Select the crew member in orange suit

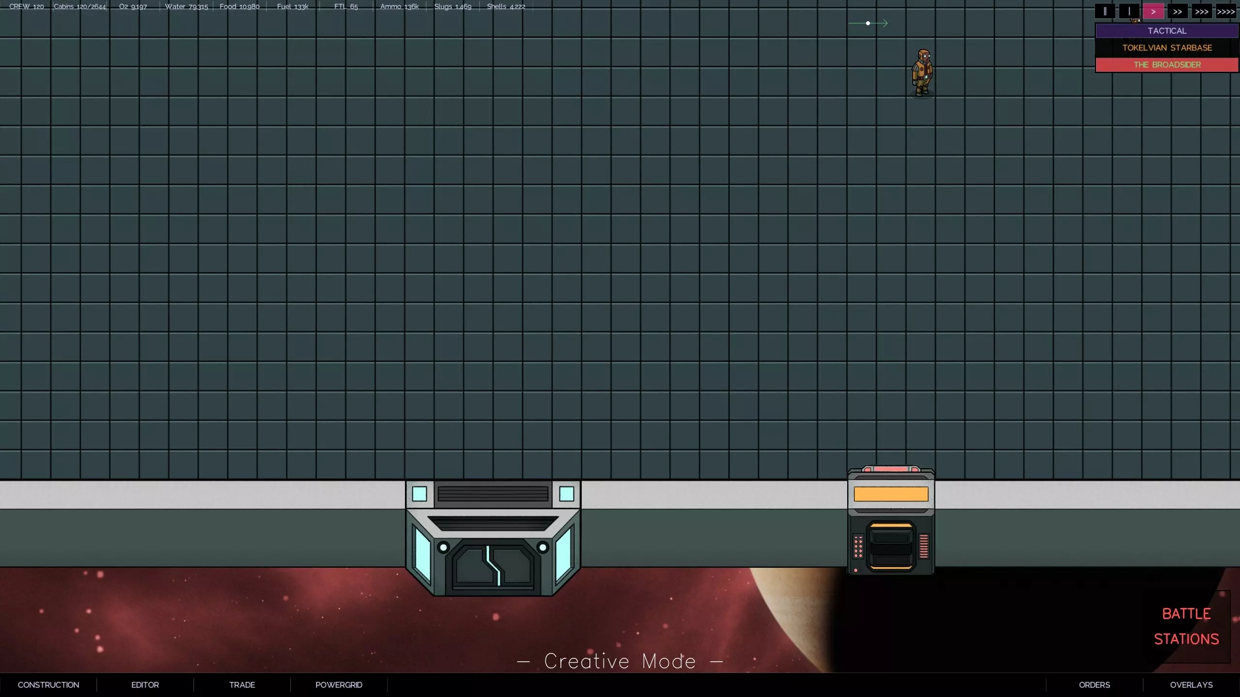(x=922, y=73)
